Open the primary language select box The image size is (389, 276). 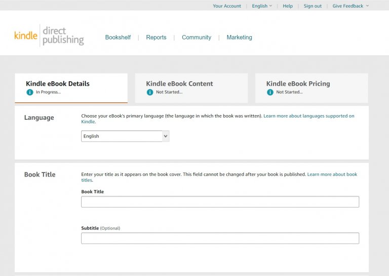[x=125, y=136]
